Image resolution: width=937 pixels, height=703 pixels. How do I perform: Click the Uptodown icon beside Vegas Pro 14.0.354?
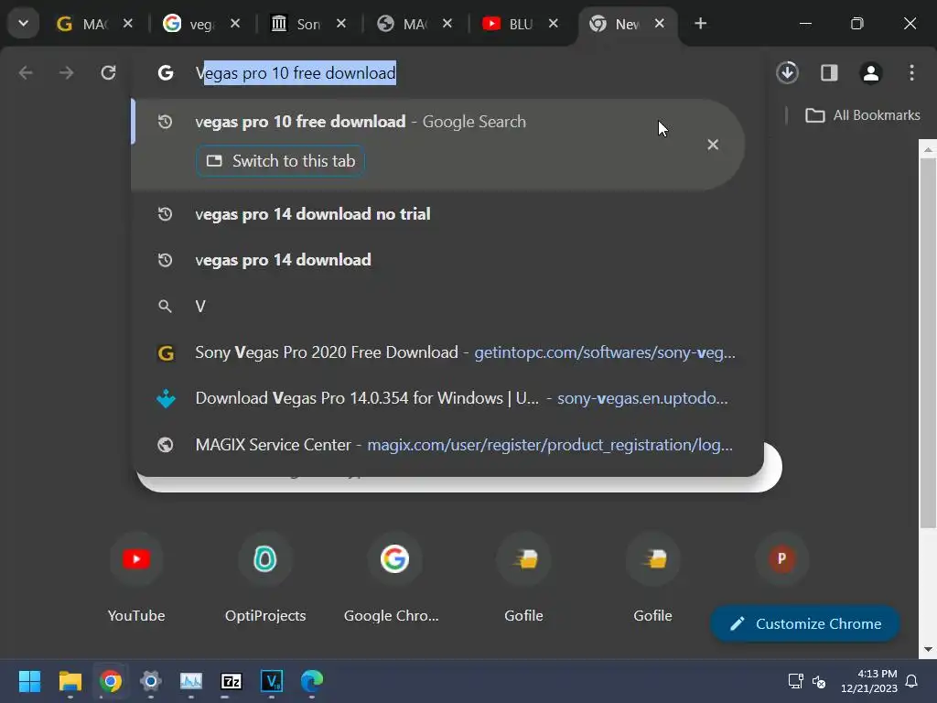point(166,398)
